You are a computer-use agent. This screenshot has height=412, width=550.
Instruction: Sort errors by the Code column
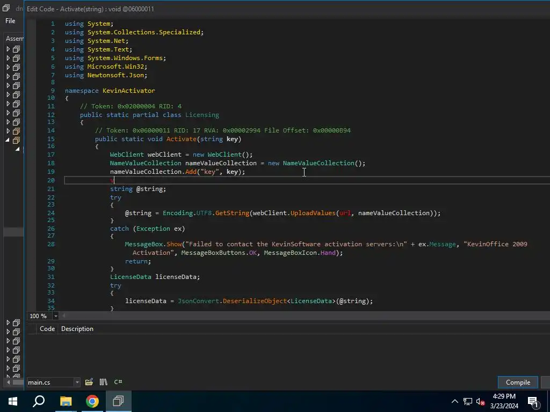47,329
